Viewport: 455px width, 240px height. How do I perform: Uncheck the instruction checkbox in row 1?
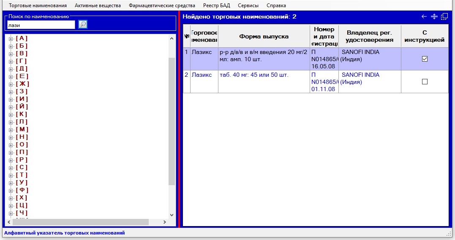coord(425,59)
